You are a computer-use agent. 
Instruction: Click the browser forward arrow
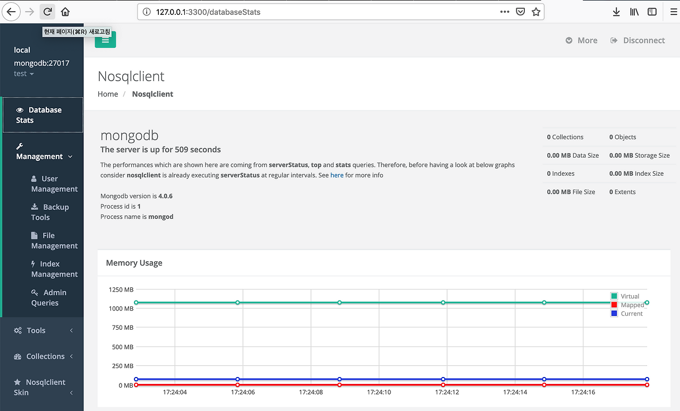point(30,12)
